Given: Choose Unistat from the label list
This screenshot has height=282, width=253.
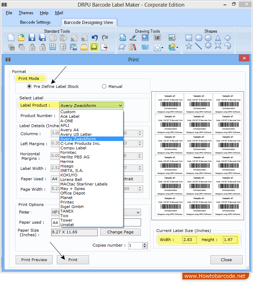Looking at the screenshot, I should tap(91, 225).
